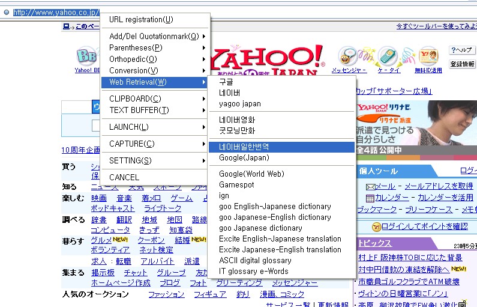
Task: Open ヴィトンの日曜営業に「ノン」 headline
Action: pyautogui.click(x=403, y=294)
